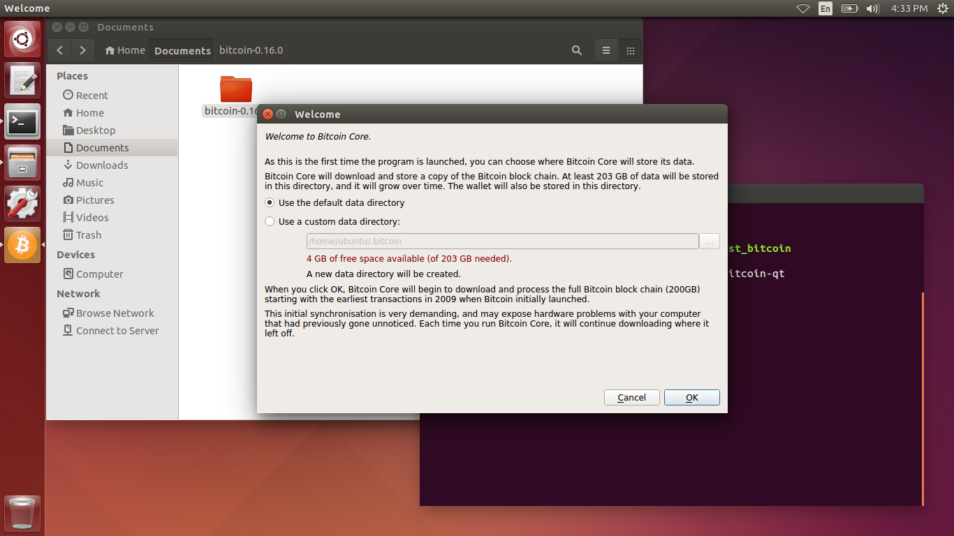Click Home in the Files path bar
The width and height of the screenshot is (954, 536).
[125, 50]
